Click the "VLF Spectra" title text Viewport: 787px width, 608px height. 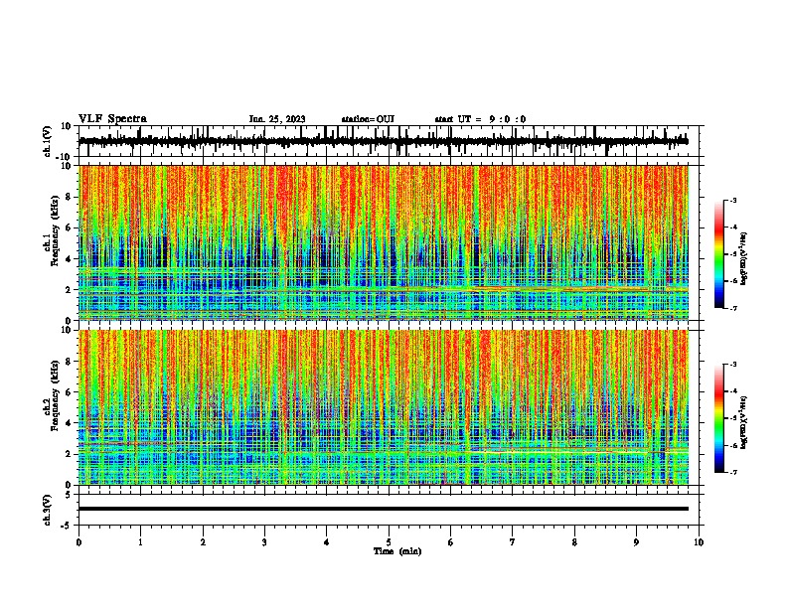click(x=112, y=118)
